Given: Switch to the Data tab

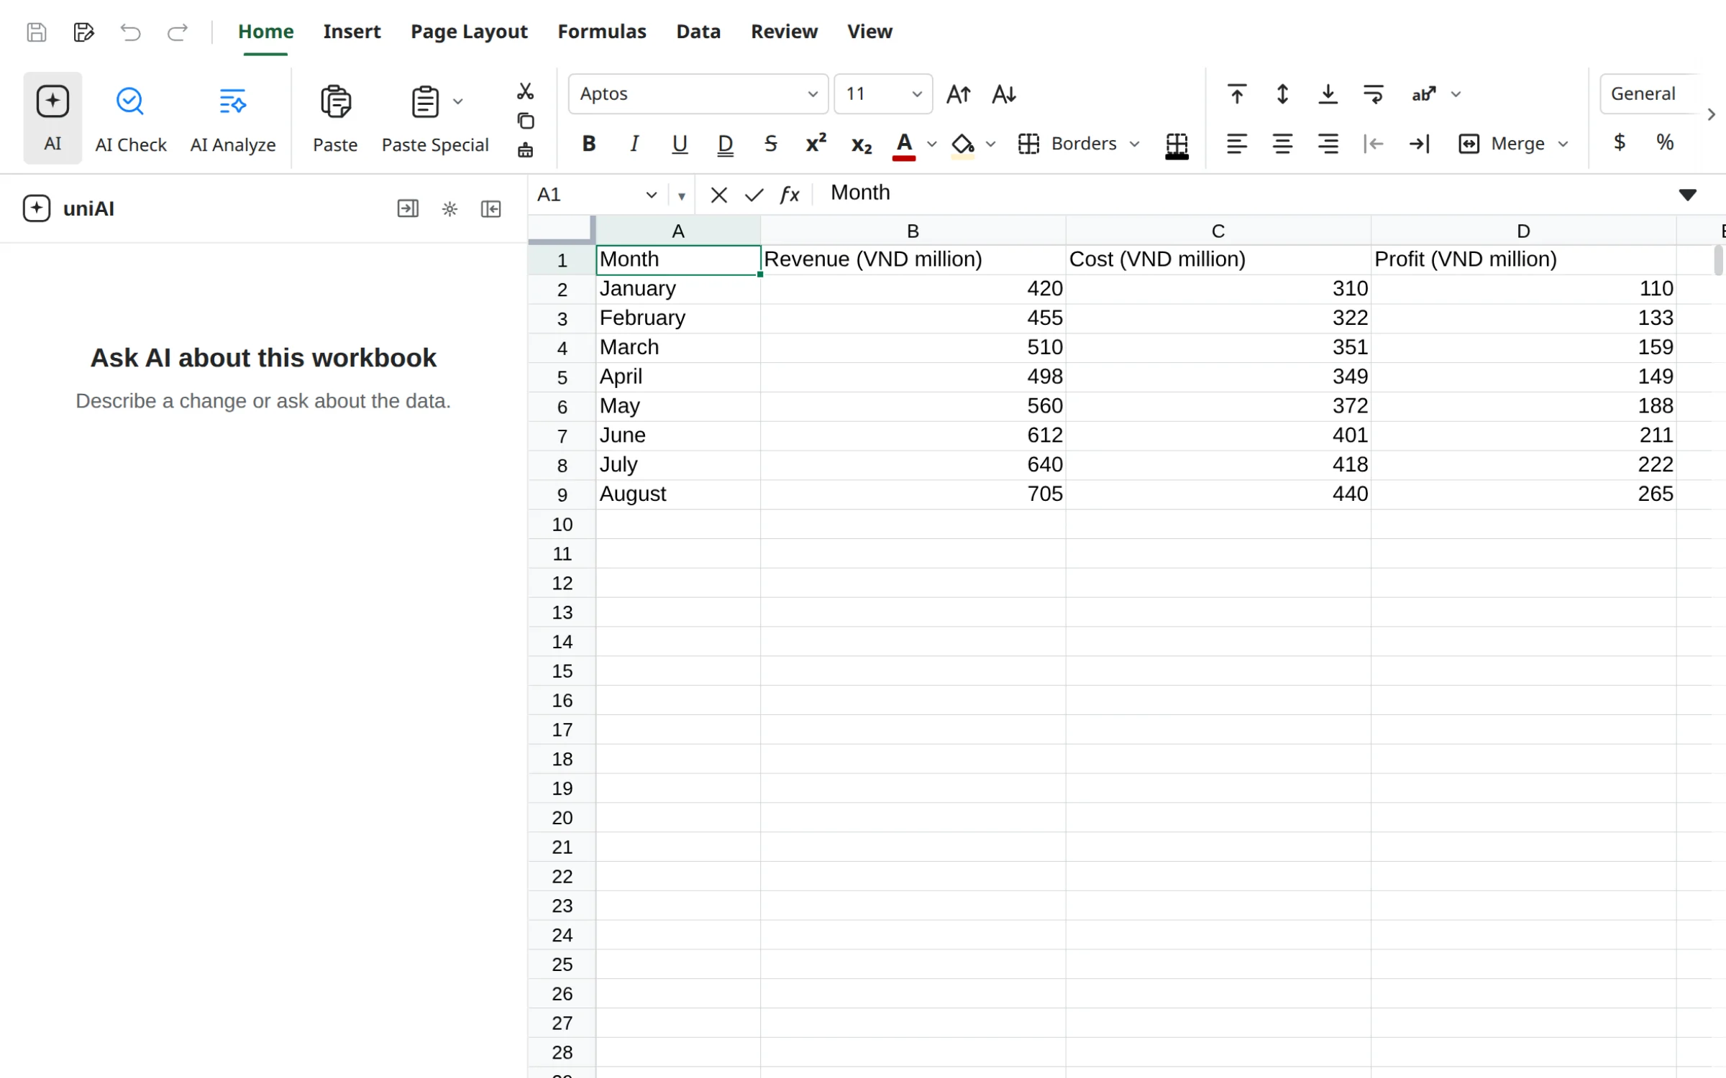Looking at the screenshot, I should 698,32.
